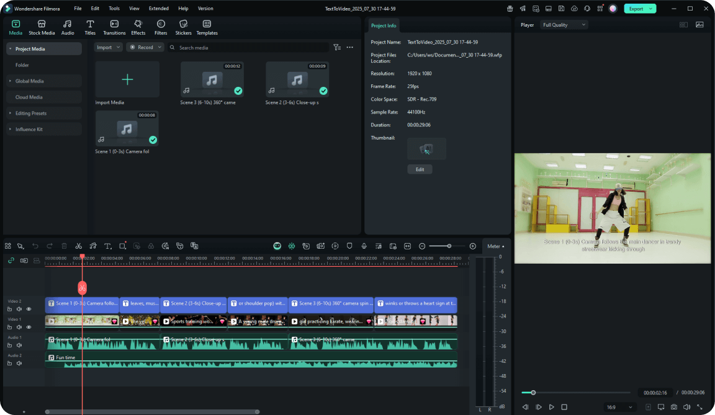
Task: Open the Help menu
Action: coord(183,9)
